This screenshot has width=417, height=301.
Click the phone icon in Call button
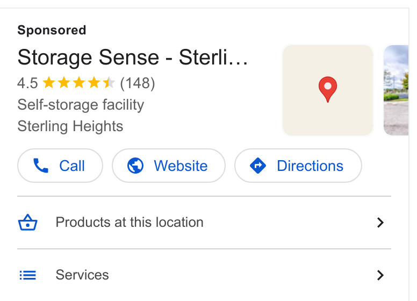coord(41,166)
